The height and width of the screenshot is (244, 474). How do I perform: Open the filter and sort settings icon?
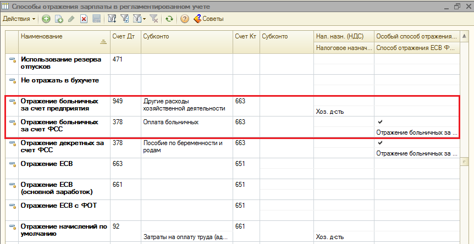tap(112, 19)
